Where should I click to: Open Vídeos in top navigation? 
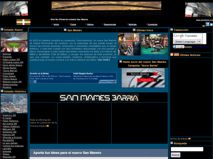click(x=90, y=25)
